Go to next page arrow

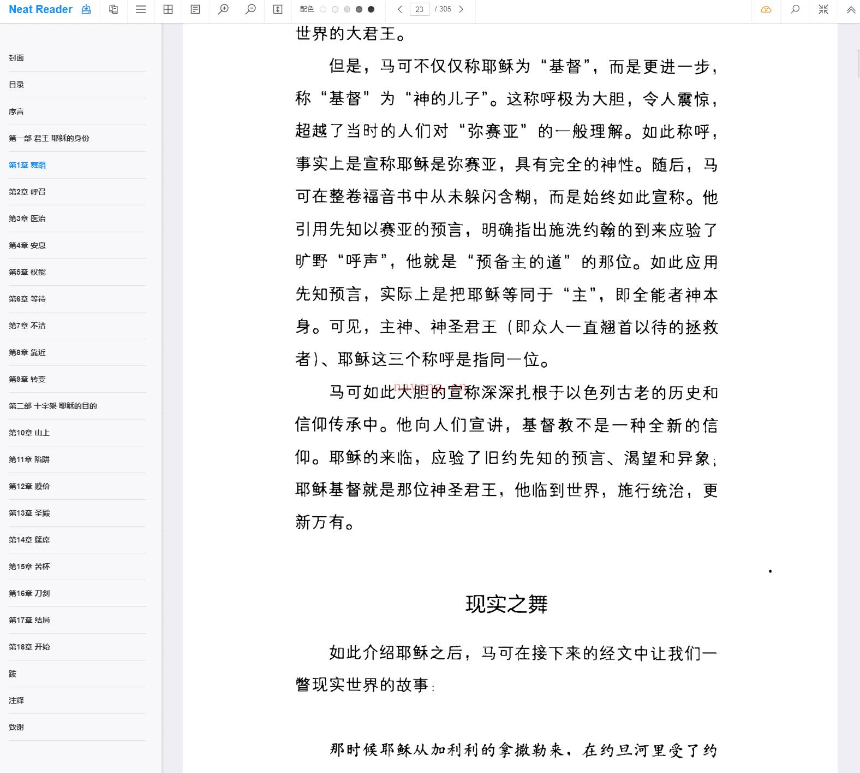(461, 9)
